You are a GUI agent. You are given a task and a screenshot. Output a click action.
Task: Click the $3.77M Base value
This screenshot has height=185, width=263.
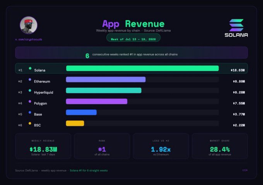click(x=239, y=114)
